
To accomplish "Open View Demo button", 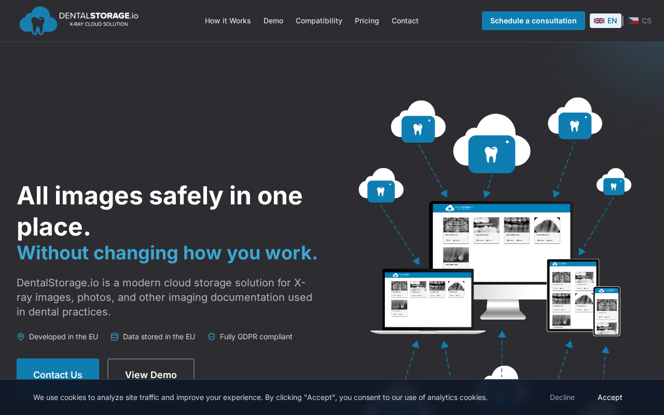I will coord(151,375).
